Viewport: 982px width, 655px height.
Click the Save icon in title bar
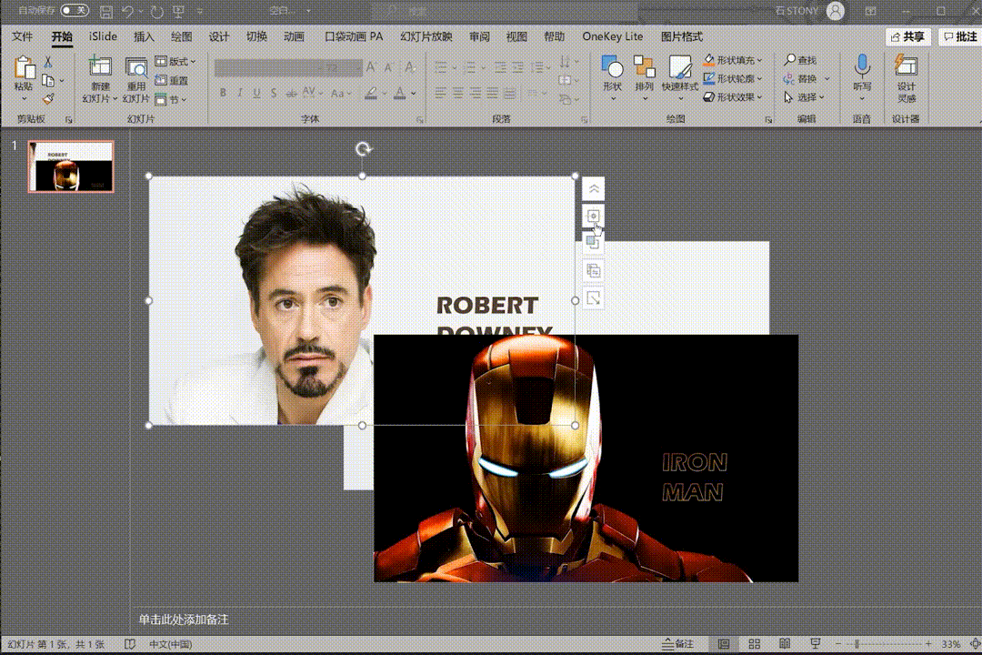click(x=106, y=11)
